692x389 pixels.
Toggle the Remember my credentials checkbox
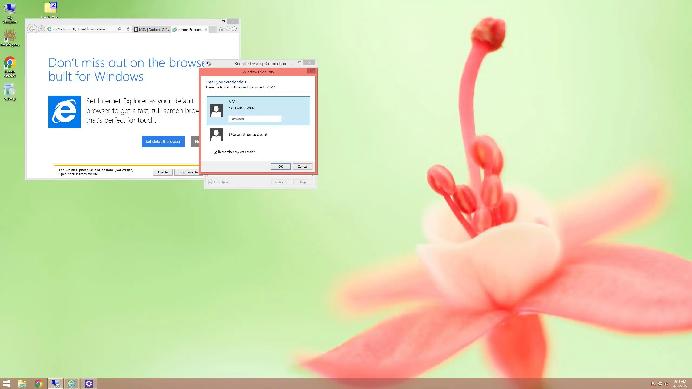(215, 152)
